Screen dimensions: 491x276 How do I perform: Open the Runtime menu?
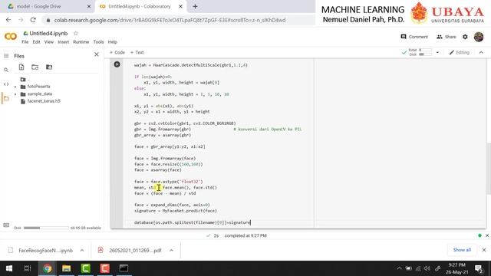coord(81,42)
